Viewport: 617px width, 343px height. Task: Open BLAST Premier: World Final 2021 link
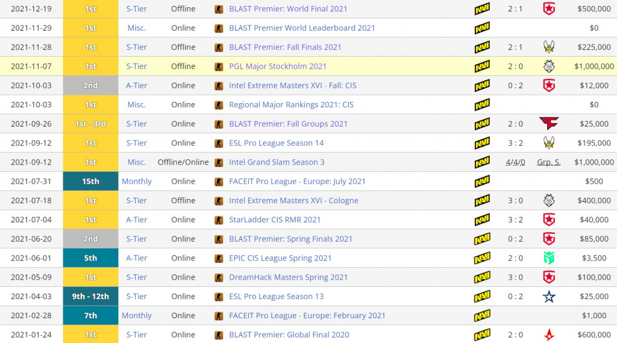click(x=288, y=8)
